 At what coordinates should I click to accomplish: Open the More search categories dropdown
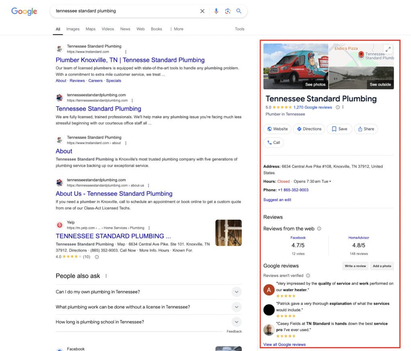(177, 29)
